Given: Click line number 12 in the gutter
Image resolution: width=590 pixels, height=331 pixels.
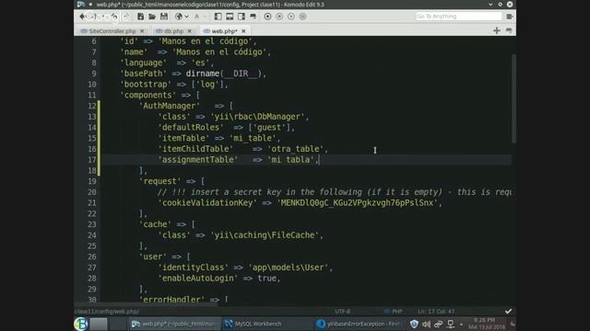Looking at the screenshot, I should click(x=92, y=106).
